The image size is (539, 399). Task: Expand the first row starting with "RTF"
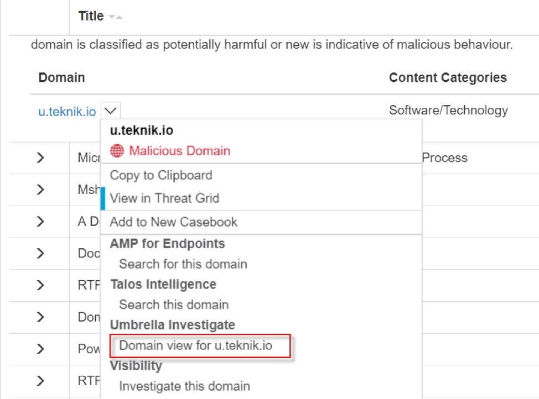tap(40, 285)
